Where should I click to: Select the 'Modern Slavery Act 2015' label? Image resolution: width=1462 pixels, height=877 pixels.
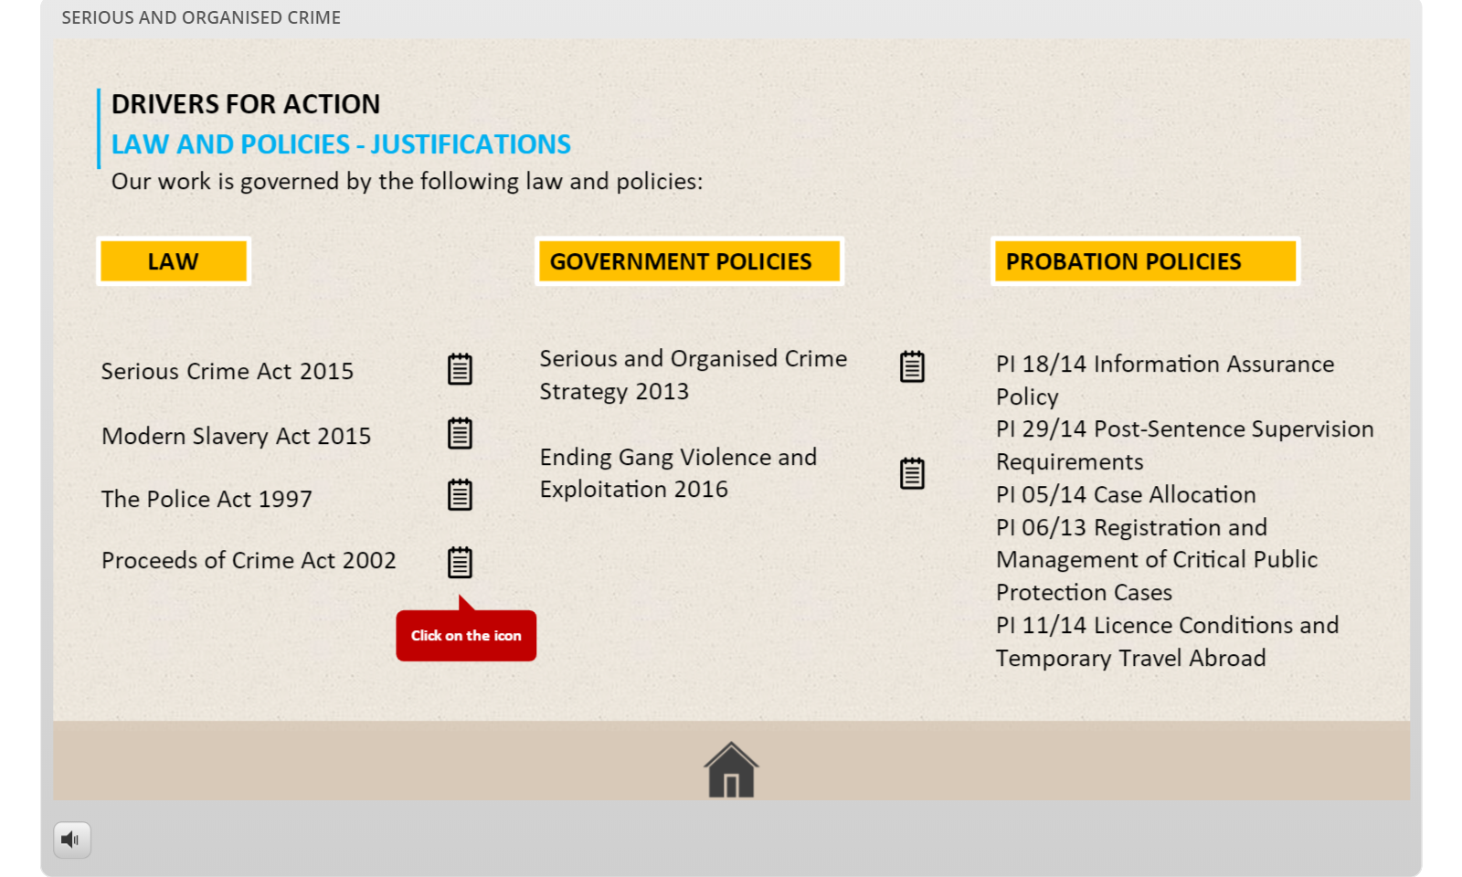[x=237, y=437]
